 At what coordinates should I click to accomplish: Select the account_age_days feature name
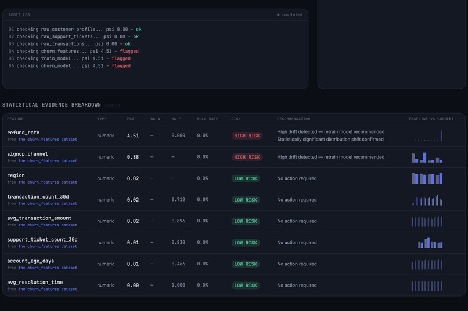[30, 261]
